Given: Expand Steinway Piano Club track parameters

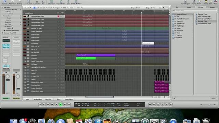Looking at the screenshot, I should pyautogui.click(x=3, y=33).
